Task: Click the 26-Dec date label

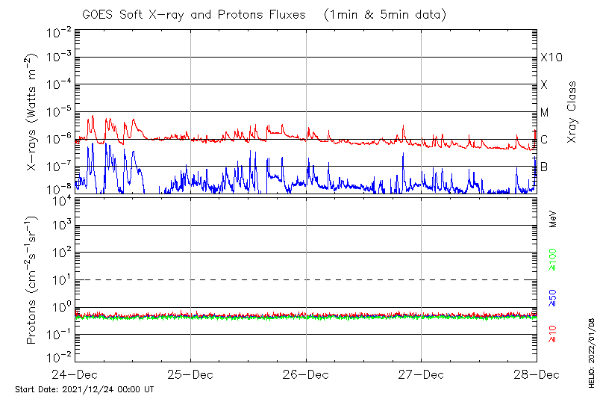Action: (306, 374)
